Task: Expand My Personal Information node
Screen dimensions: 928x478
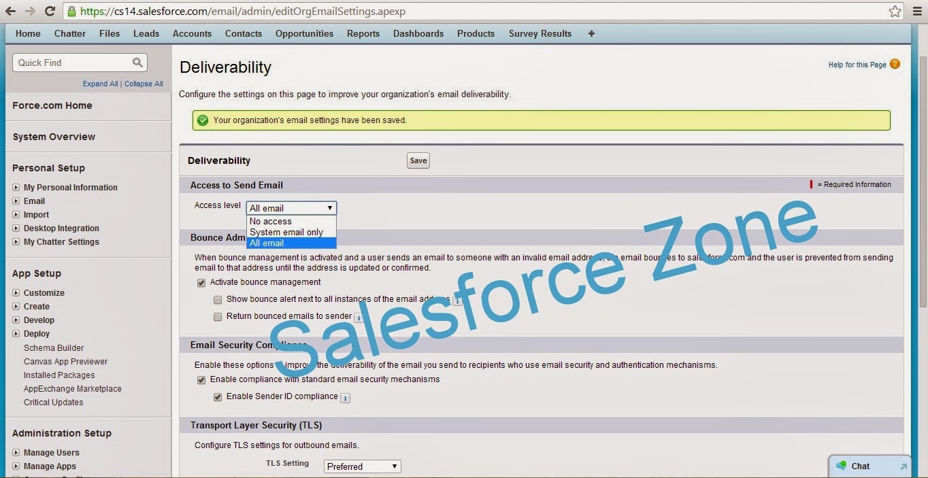Action: pyautogui.click(x=17, y=188)
